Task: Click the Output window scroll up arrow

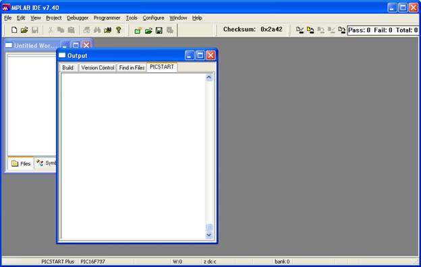Action: point(209,78)
